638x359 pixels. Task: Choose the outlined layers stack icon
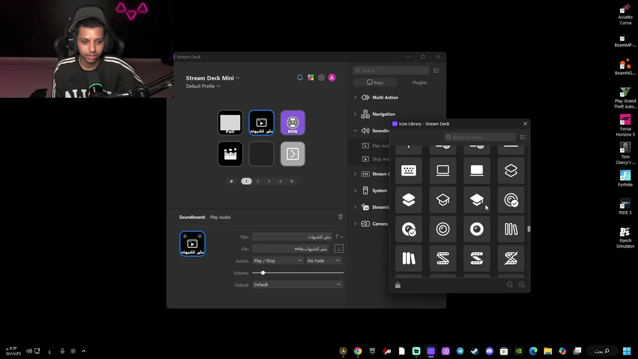pyautogui.click(x=511, y=171)
